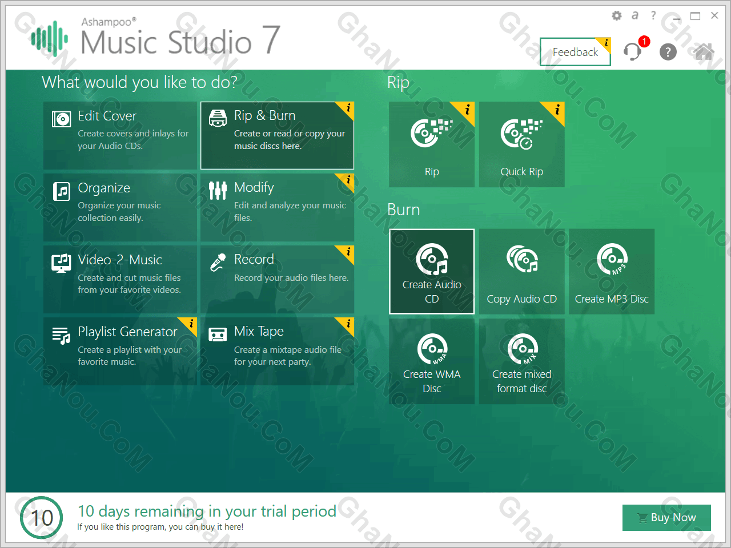Click the Mix Tape cassette icon

(x=218, y=335)
